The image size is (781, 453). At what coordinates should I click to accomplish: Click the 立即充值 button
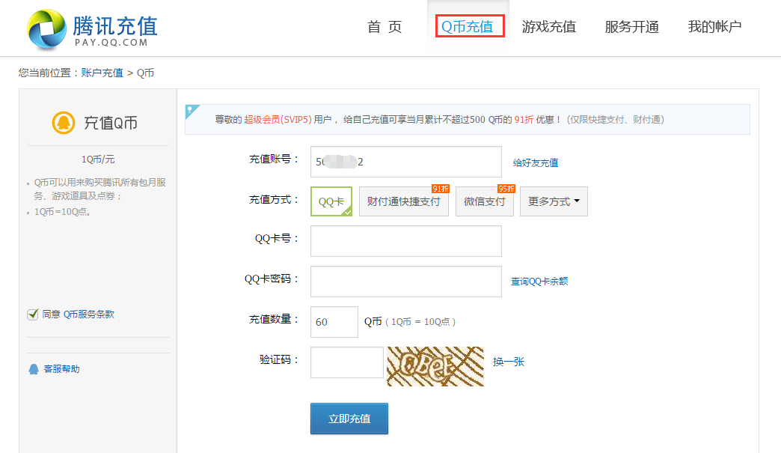coord(349,419)
